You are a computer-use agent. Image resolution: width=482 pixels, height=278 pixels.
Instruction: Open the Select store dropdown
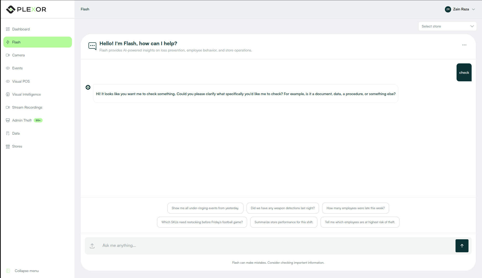tap(447, 26)
